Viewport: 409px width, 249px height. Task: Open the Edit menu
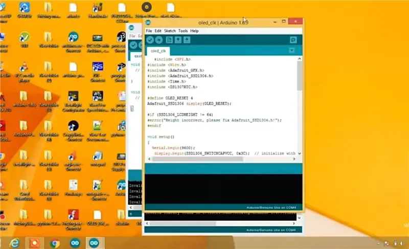click(158, 31)
